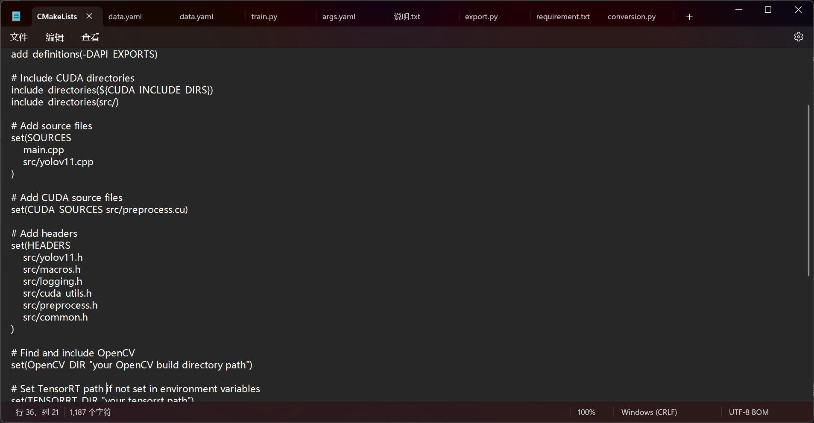Close the CMakeLists tab
Screen dimensions: 814x423
[89, 16]
